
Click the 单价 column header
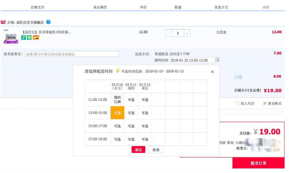[x=143, y=7]
